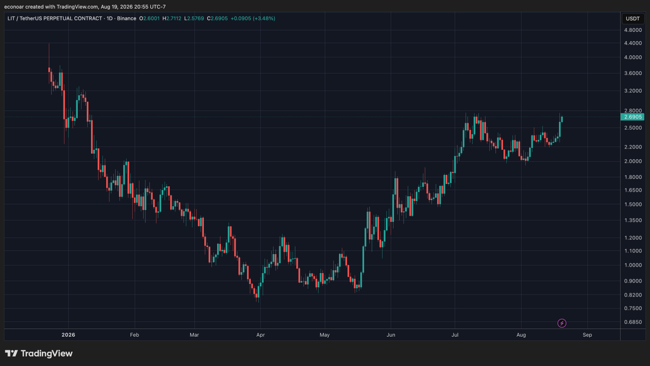Image resolution: width=650 pixels, height=366 pixels.
Task: Click the open value O2.6001 in legend
Action: [x=150, y=18]
